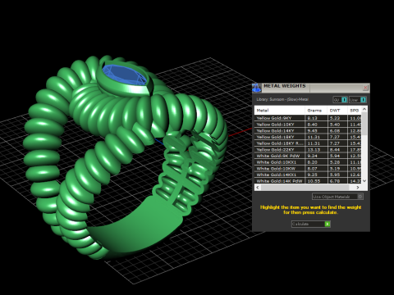Click the horizontal scrollbar track under the table
Image resolution: width=394 pixels, height=295 pixels.
pyautogui.click(x=305, y=188)
